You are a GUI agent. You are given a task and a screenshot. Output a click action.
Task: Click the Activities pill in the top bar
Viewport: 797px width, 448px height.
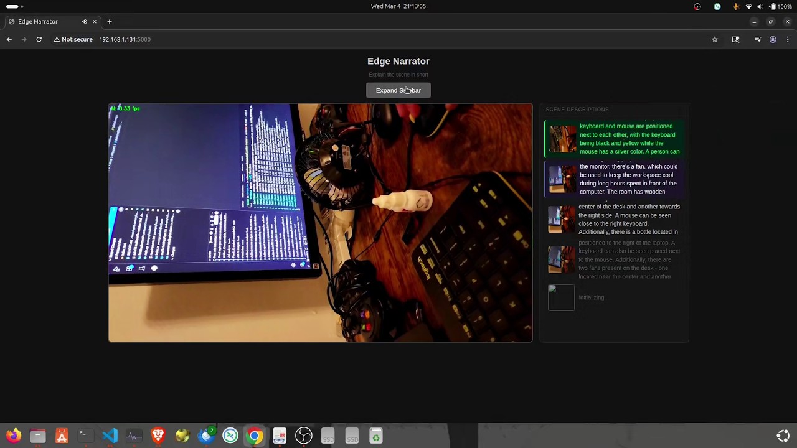point(14,6)
